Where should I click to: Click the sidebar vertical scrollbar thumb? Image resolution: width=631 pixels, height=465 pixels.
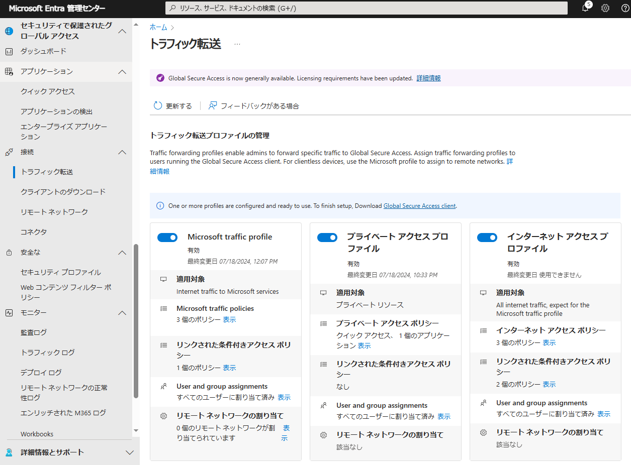coord(136,321)
